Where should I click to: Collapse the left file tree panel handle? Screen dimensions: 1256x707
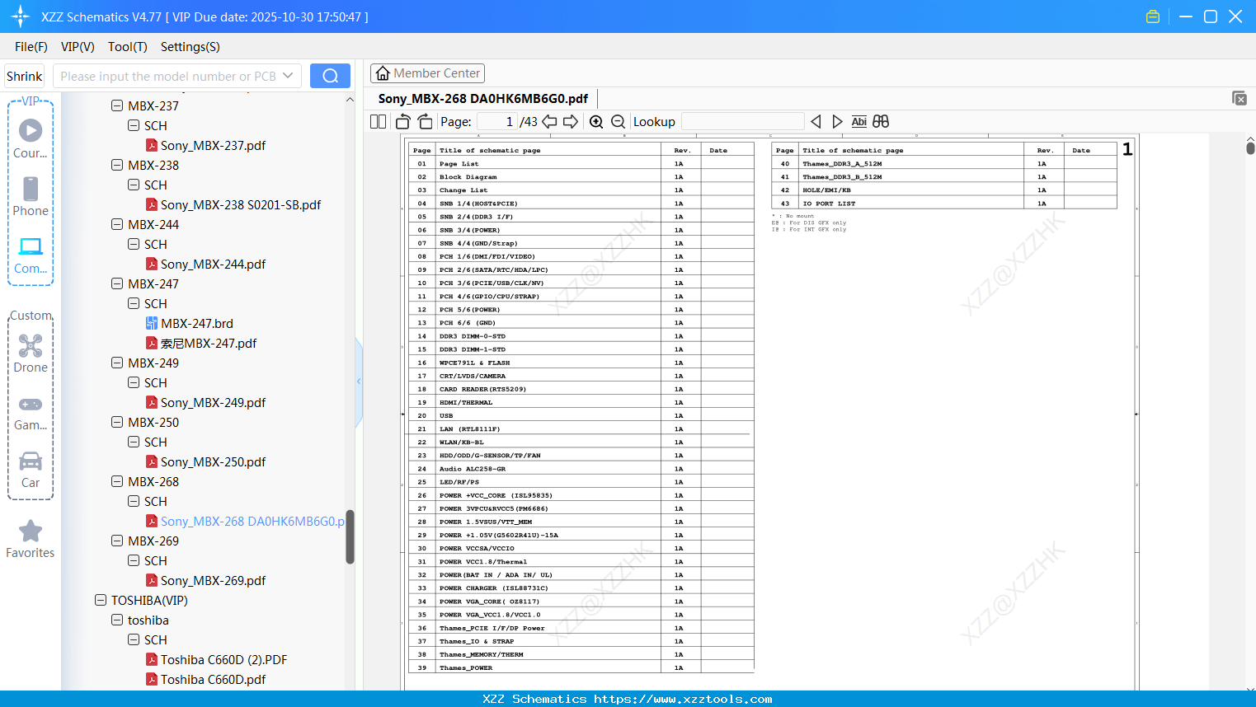coord(359,382)
